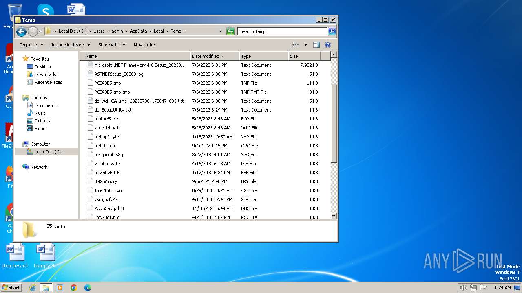This screenshot has width=522, height=293.
Task: Open Internet Explorer from taskbar
Action: click(32, 288)
